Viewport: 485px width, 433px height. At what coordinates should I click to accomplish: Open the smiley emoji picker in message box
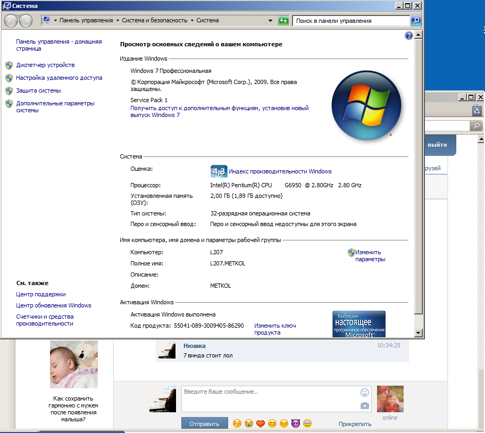point(365,393)
